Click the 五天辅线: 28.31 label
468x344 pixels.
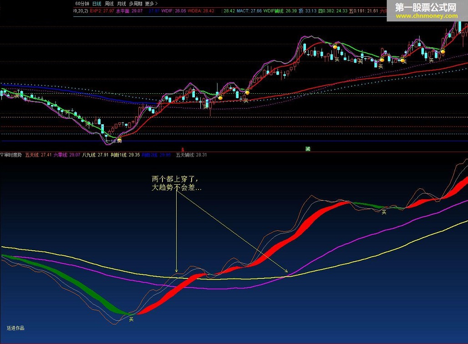pos(191,155)
